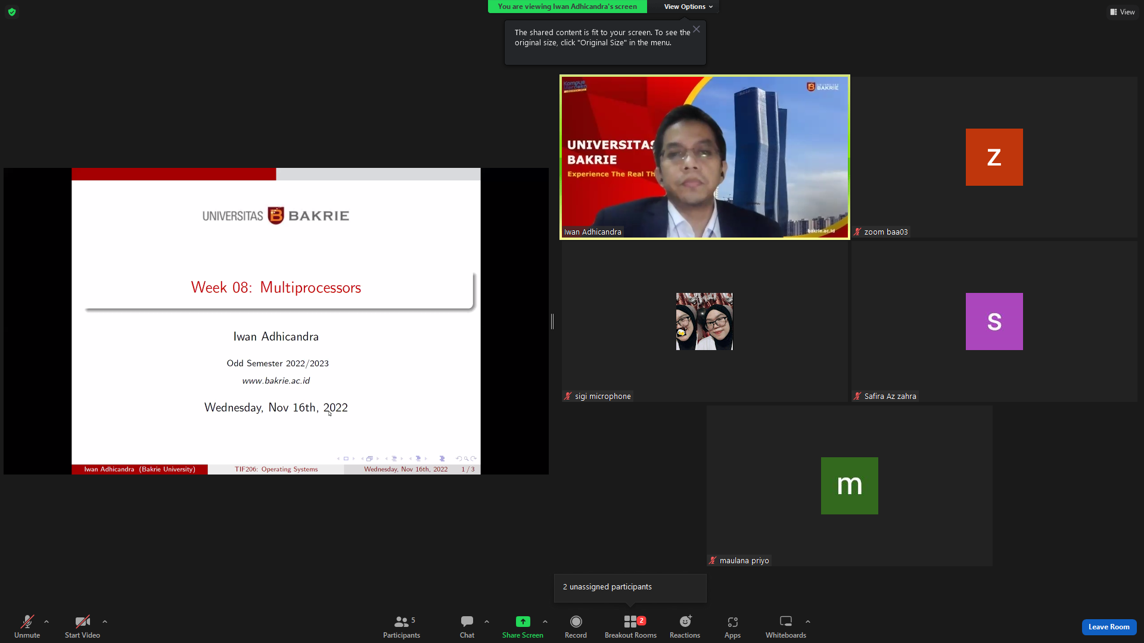Image resolution: width=1144 pixels, height=643 pixels.
Task: Open Breakout Rooms
Action: tap(630, 626)
